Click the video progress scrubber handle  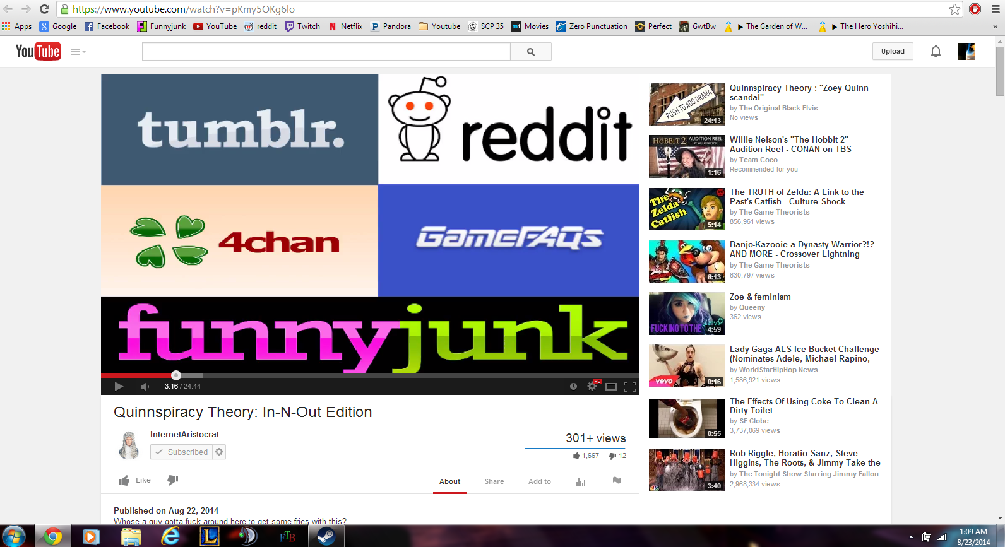click(x=176, y=375)
